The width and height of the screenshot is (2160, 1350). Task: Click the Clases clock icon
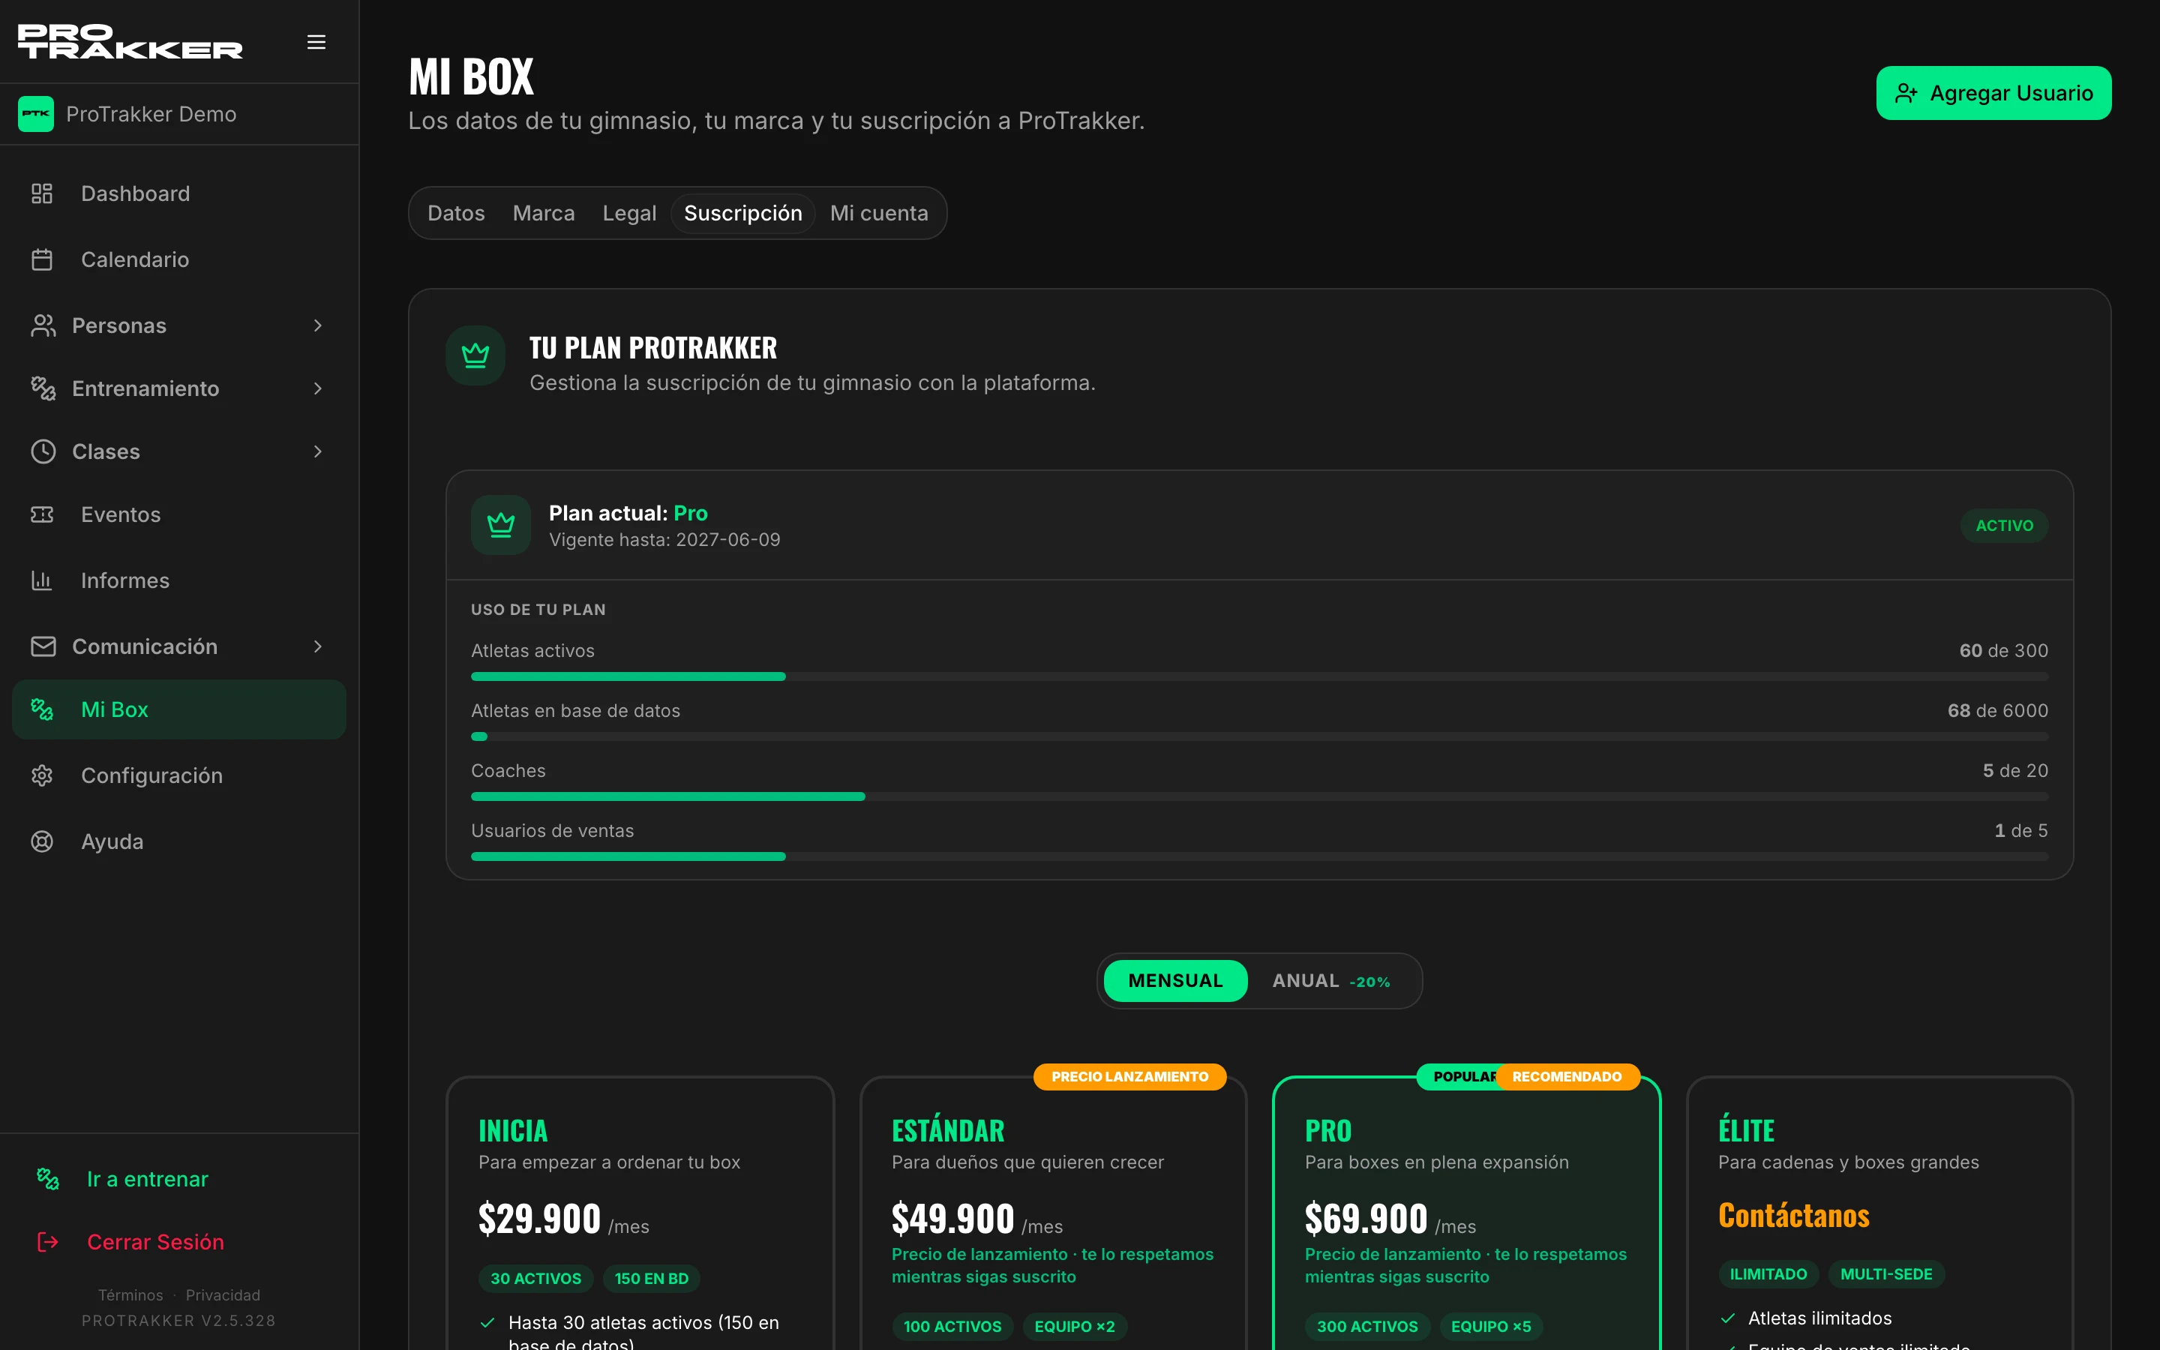coord(43,451)
